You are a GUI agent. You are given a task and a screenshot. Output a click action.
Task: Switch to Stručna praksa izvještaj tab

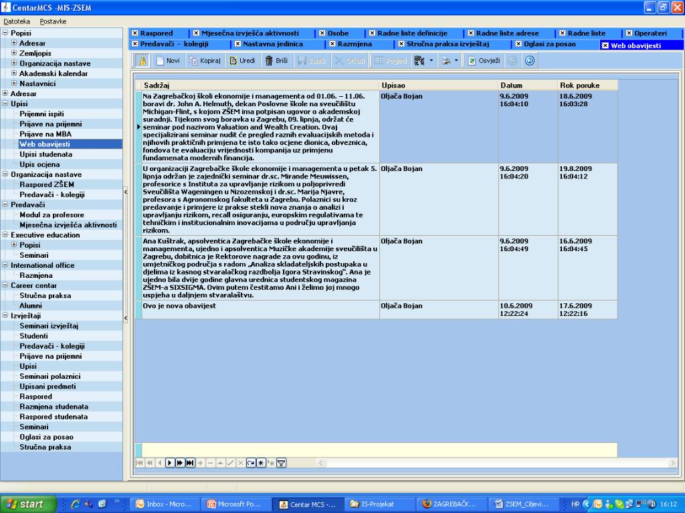click(448, 44)
